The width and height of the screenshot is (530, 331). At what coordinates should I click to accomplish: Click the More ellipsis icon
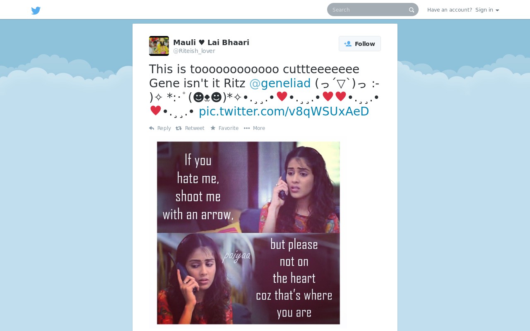pyautogui.click(x=247, y=128)
